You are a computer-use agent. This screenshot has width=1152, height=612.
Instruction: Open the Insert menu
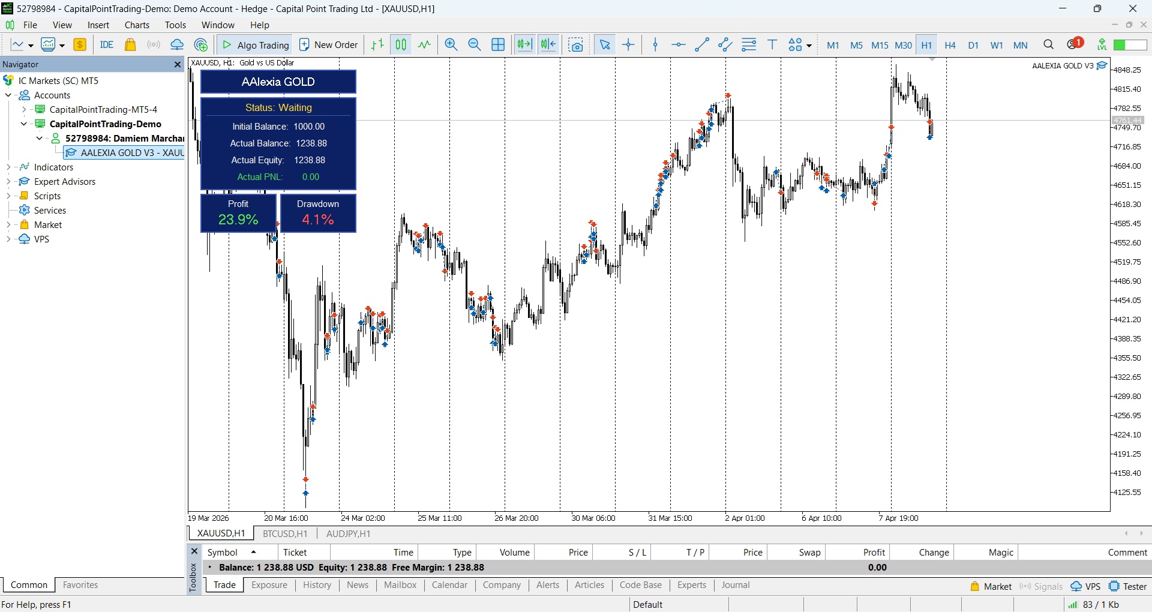point(98,25)
